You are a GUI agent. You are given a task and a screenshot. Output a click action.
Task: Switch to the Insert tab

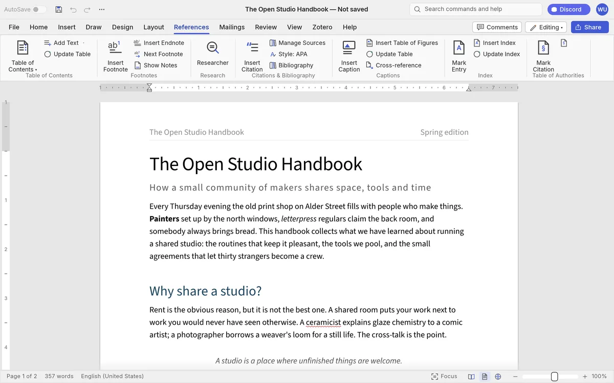(x=67, y=27)
